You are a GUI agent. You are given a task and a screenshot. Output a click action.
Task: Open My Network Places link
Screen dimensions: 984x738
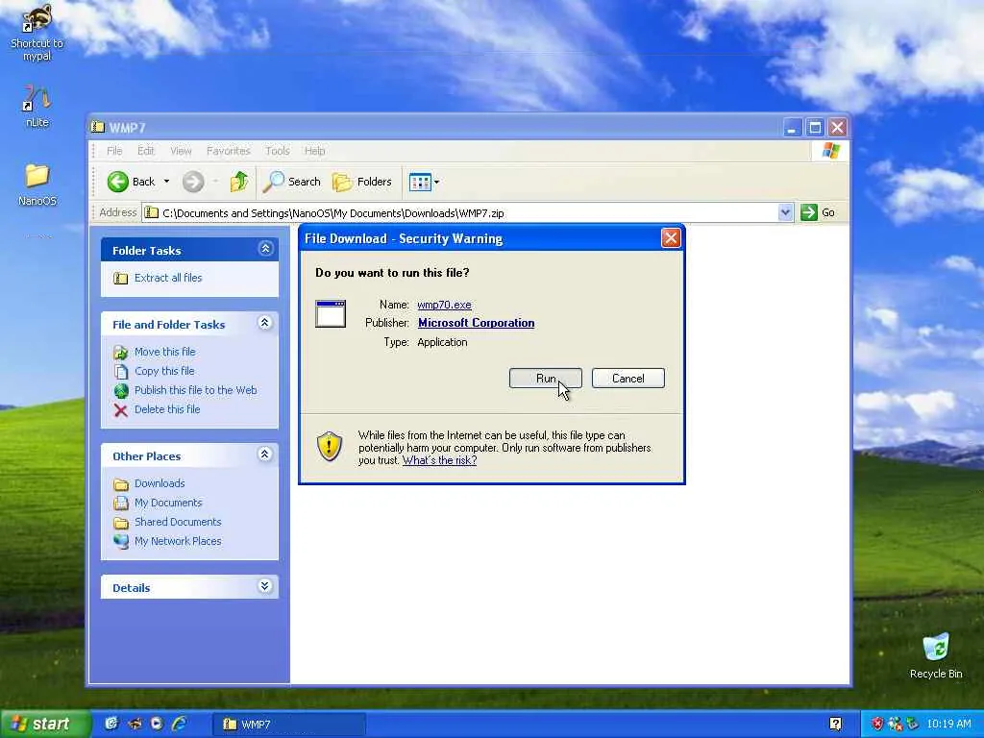coord(178,541)
